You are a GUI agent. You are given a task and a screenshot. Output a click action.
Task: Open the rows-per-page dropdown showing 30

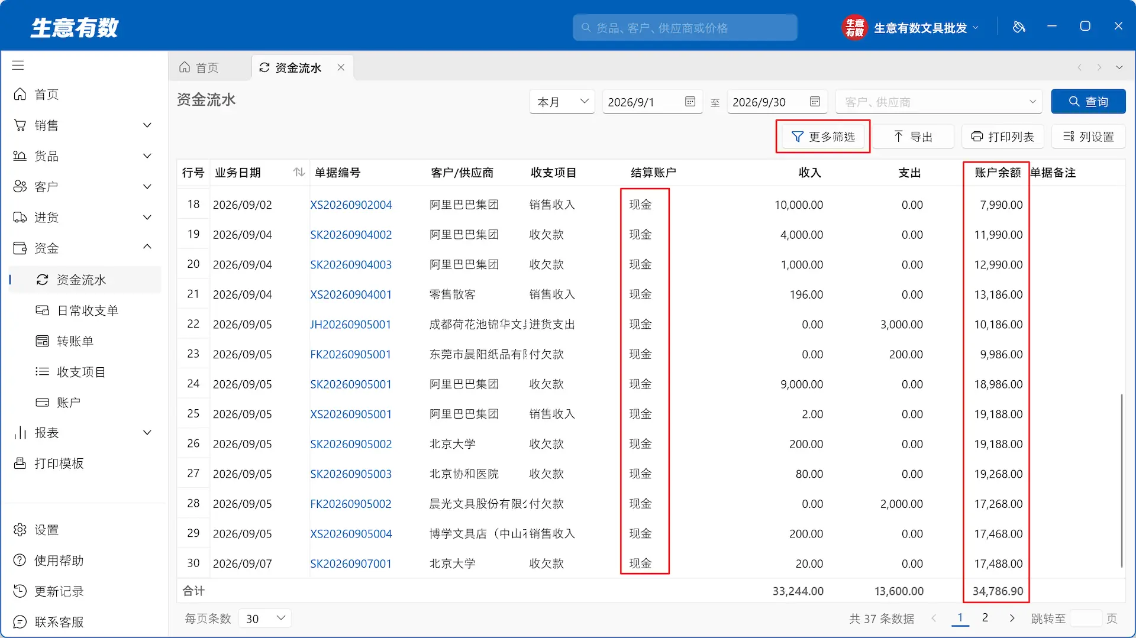coord(265,618)
